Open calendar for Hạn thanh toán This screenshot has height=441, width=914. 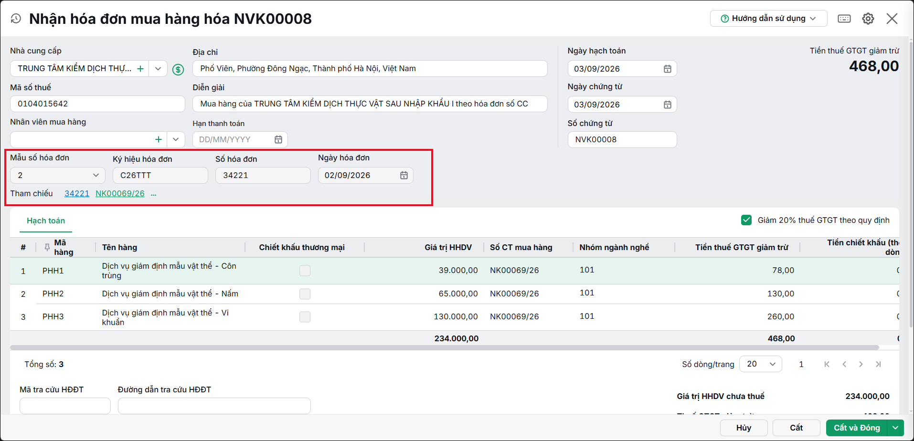278,139
